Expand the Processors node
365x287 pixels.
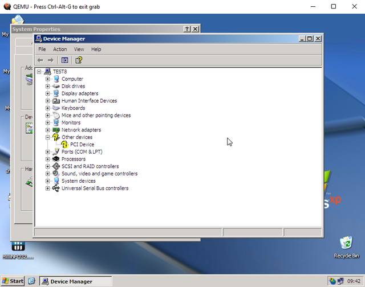point(48,159)
